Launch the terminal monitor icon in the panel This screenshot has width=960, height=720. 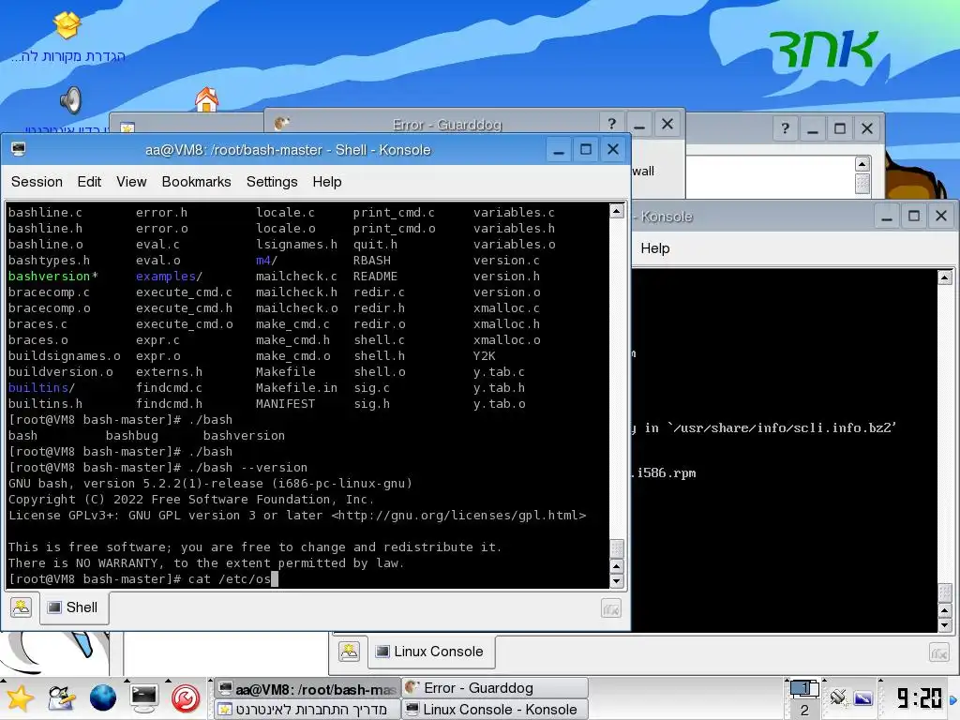click(x=144, y=698)
